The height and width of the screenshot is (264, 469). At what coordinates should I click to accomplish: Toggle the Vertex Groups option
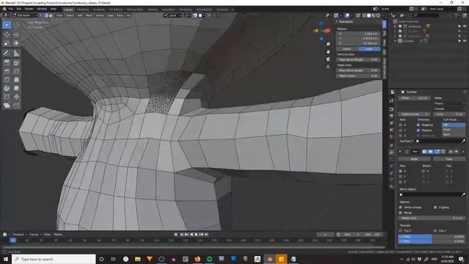[x=401, y=207]
